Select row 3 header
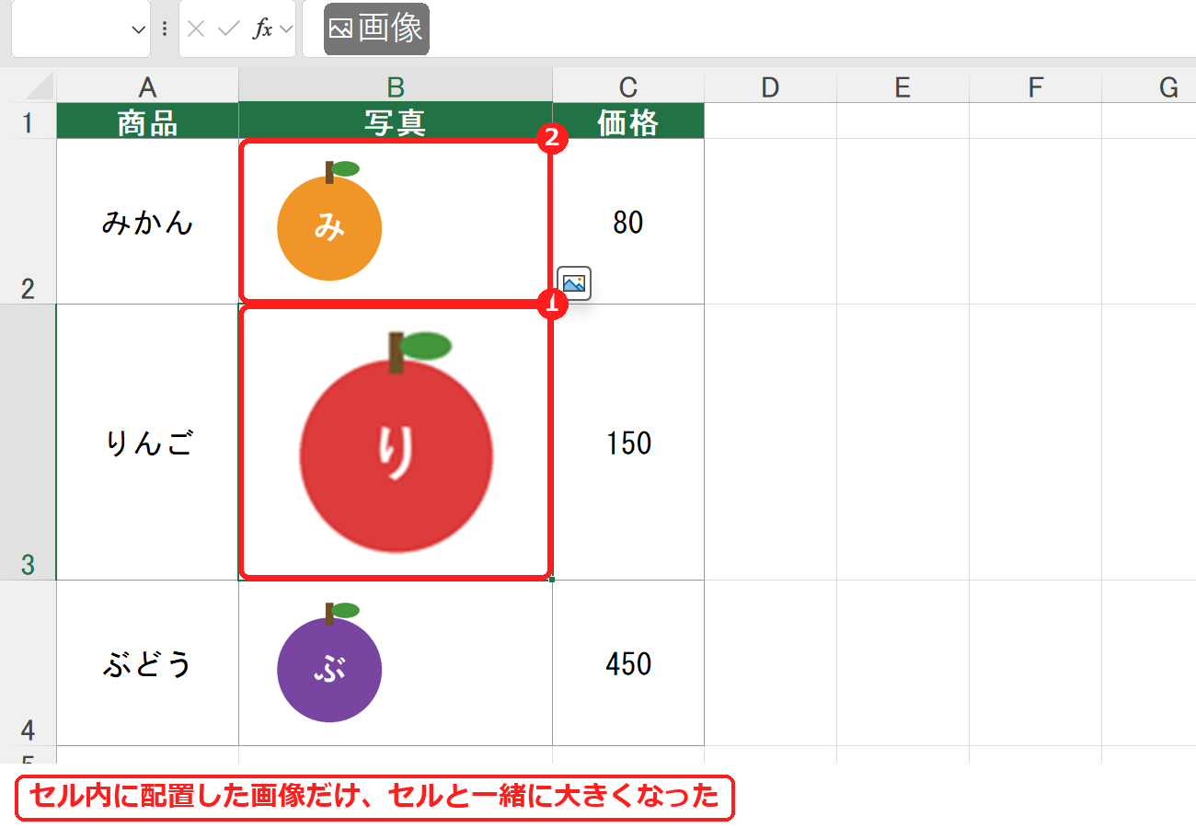This screenshot has width=1196, height=828. [28, 442]
